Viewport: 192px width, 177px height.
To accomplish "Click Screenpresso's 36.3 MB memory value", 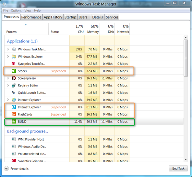I will [92, 78].
